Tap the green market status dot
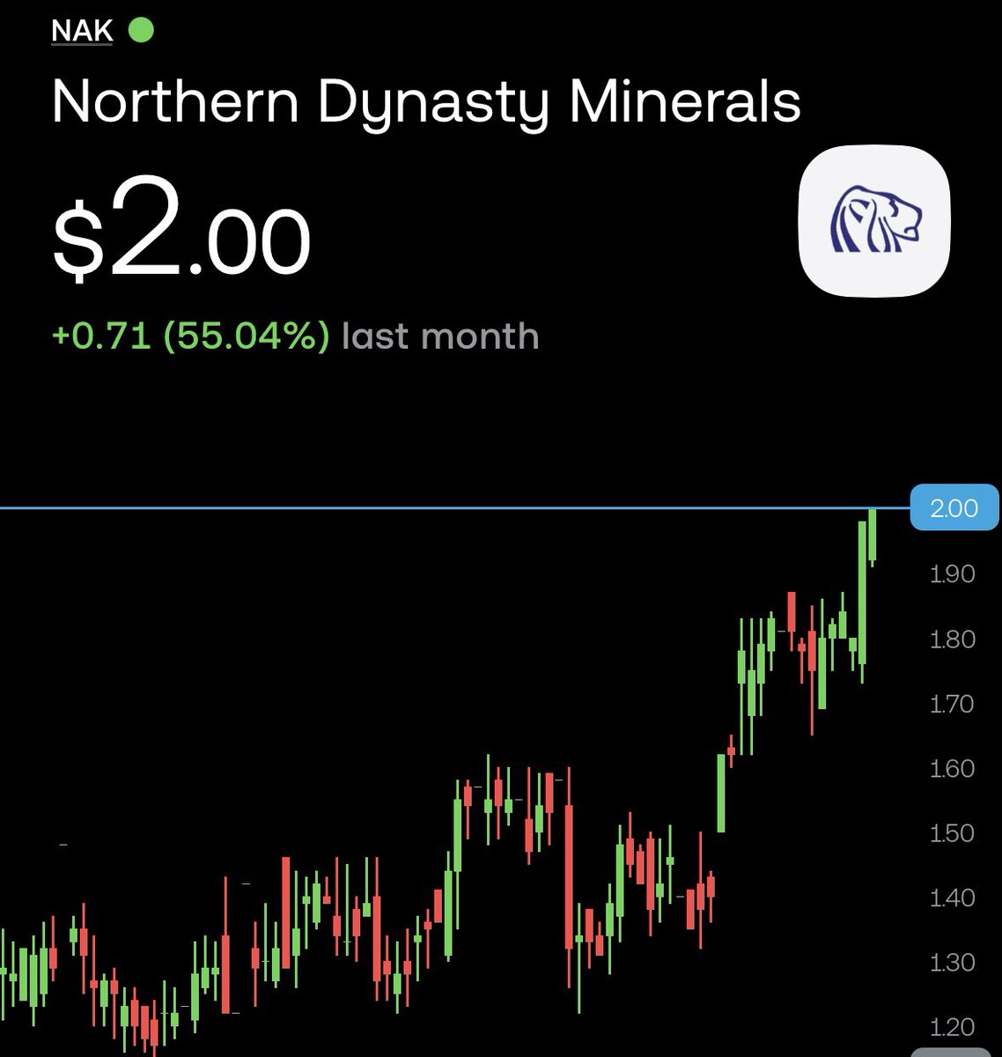The width and height of the screenshot is (1002, 1057). pos(141,31)
